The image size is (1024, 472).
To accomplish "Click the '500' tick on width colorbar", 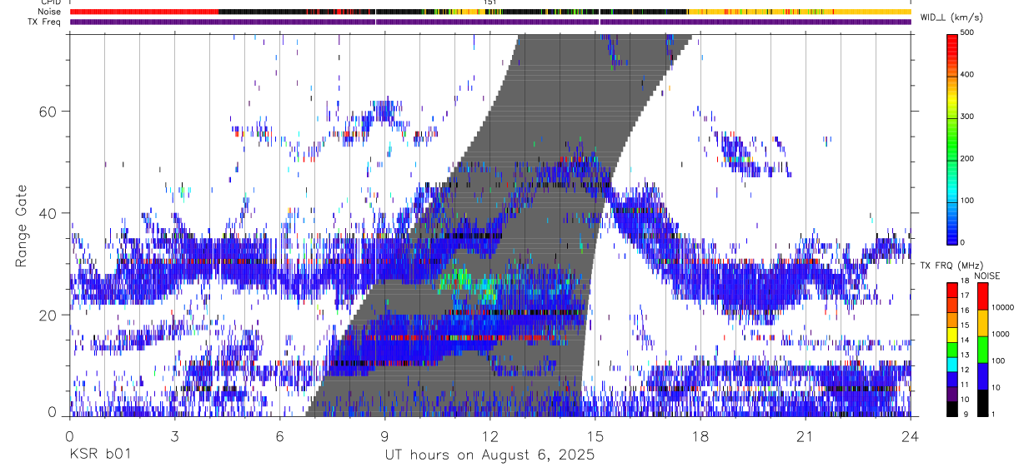I will coord(969,32).
